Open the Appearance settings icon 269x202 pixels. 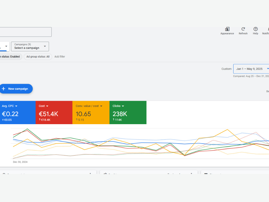pyautogui.click(x=227, y=29)
